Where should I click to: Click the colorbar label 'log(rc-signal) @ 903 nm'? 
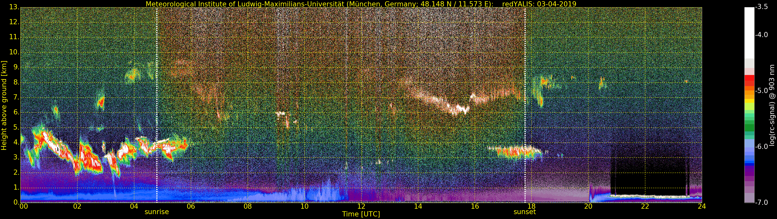click(x=772, y=105)
